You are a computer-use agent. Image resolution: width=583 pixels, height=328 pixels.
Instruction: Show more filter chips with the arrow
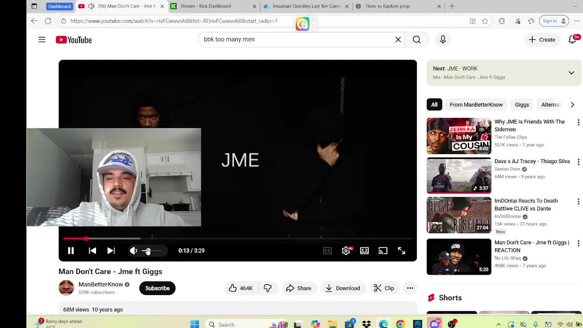coord(573,105)
